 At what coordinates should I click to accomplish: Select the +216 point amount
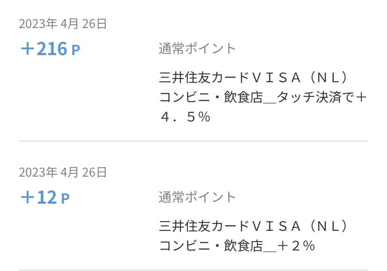point(44,49)
